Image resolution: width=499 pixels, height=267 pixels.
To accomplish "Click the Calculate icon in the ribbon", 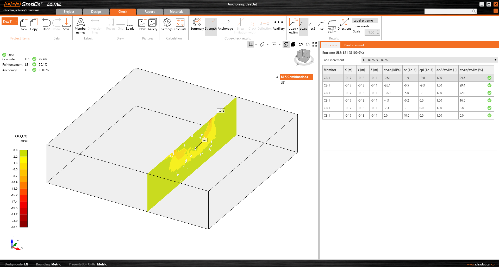I will 180,24.
